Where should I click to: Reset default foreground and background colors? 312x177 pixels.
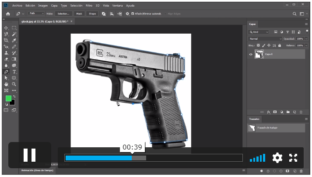coord(7,104)
